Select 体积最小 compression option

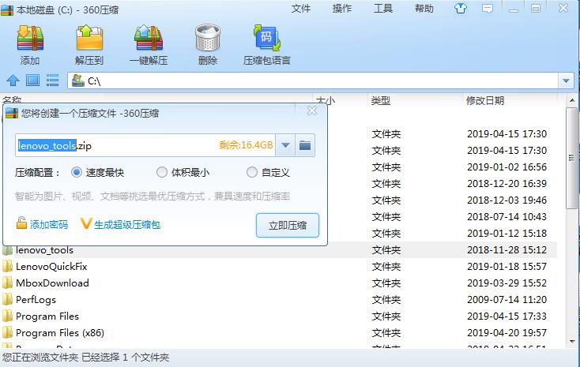coord(162,172)
